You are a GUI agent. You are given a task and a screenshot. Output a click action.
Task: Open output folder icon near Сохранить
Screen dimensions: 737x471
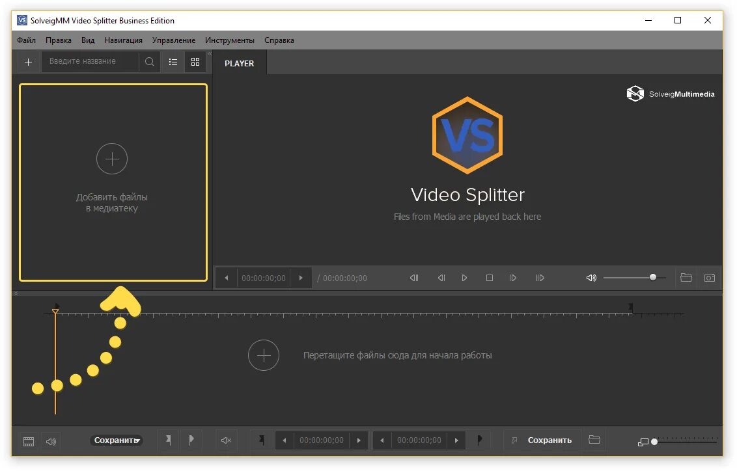click(594, 440)
